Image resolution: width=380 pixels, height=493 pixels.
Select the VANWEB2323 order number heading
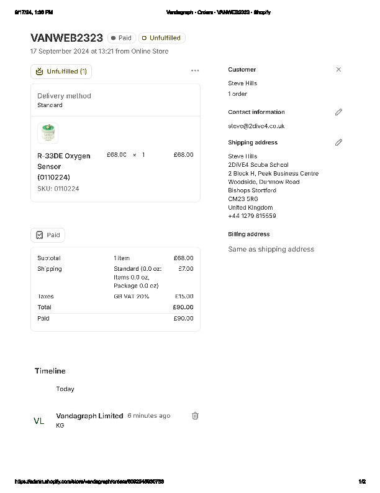[66, 38]
